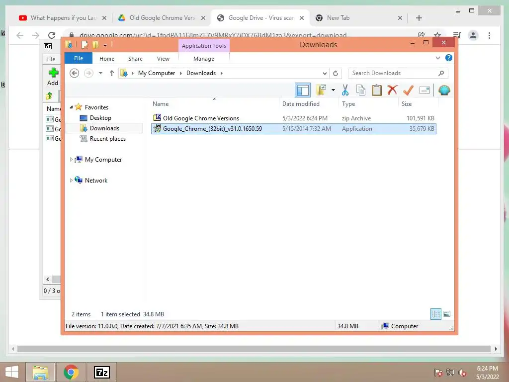Click the 7-Zip taskbar icon
This screenshot has width=509, height=382.
[101, 372]
